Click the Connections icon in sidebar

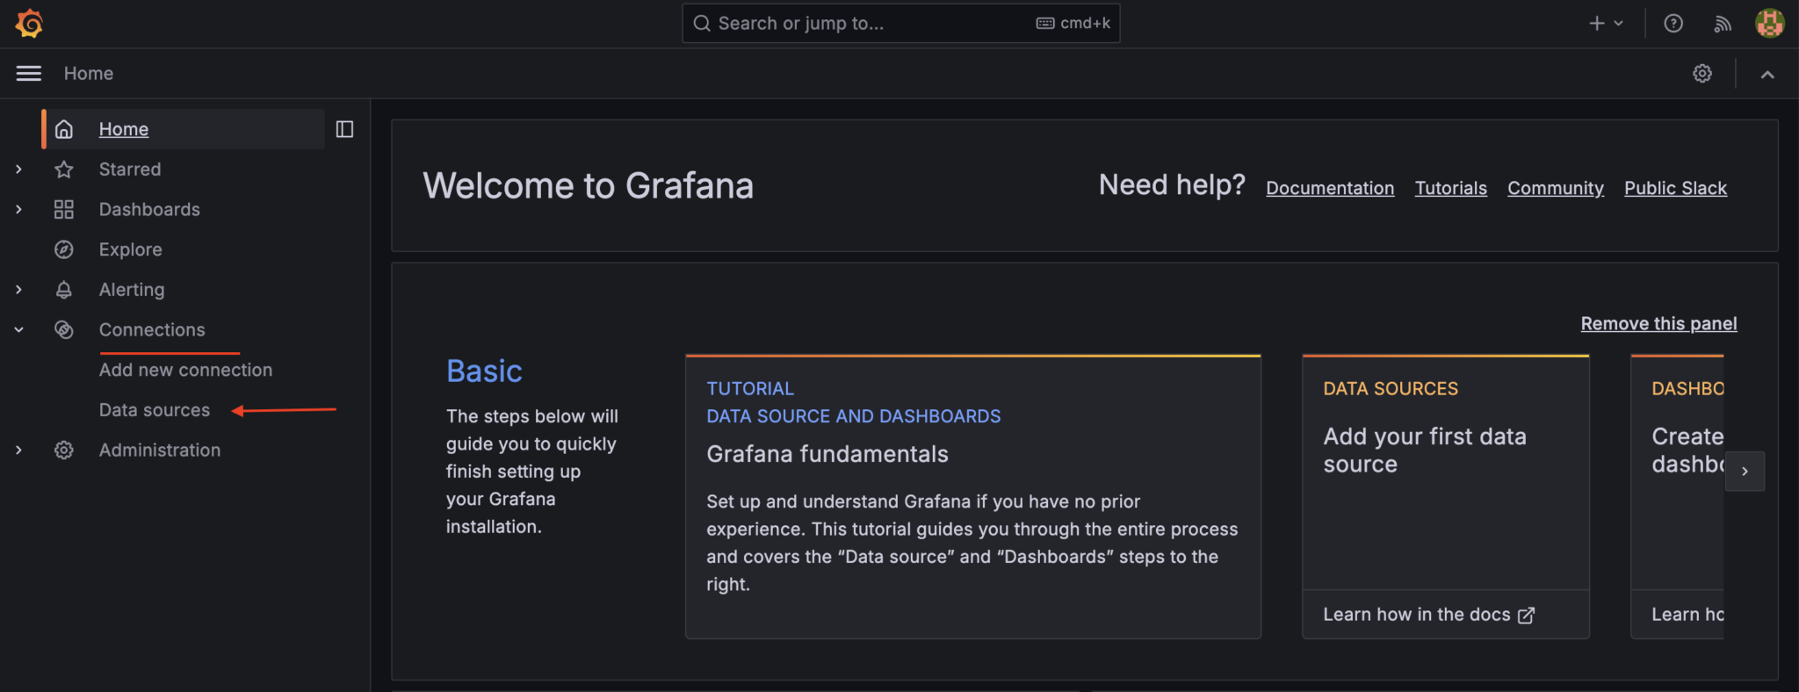click(64, 329)
